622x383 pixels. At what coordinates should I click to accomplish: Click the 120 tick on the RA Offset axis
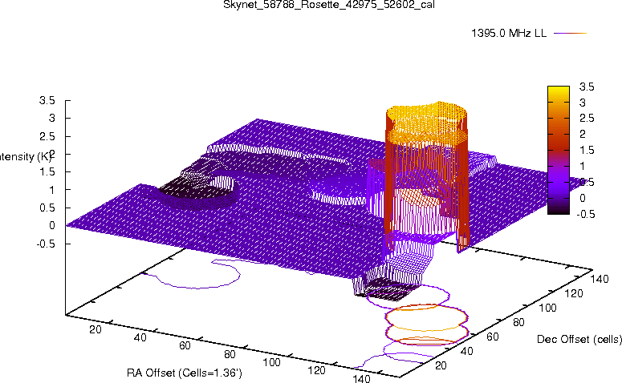click(316, 370)
